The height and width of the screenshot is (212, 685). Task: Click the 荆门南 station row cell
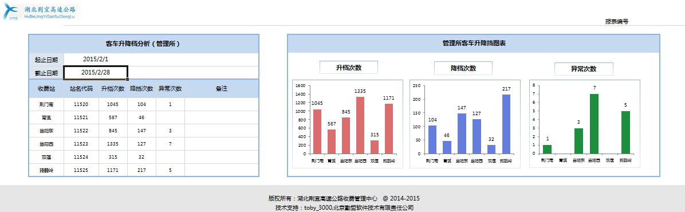coord(46,104)
